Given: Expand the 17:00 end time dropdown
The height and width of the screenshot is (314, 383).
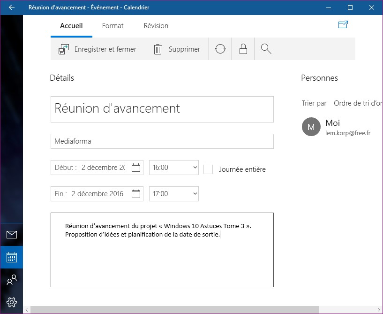Looking at the screenshot, I should pyautogui.click(x=174, y=194).
